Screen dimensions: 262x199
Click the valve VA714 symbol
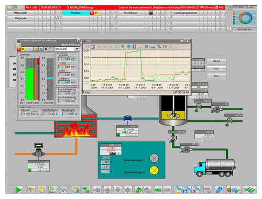coord(230,121)
